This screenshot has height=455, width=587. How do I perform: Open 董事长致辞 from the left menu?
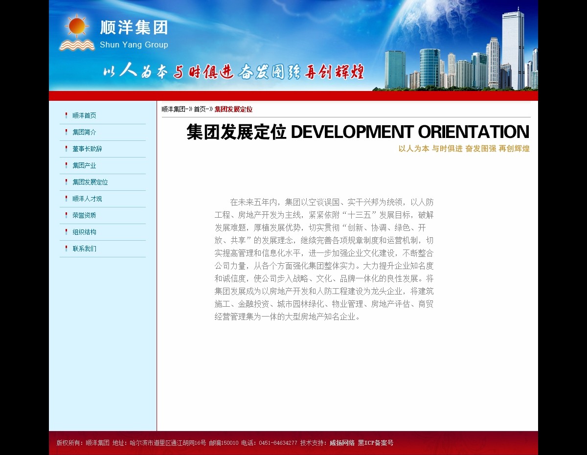[x=87, y=149]
